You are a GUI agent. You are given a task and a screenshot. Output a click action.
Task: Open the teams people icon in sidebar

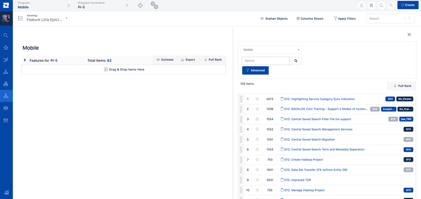[5, 108]
